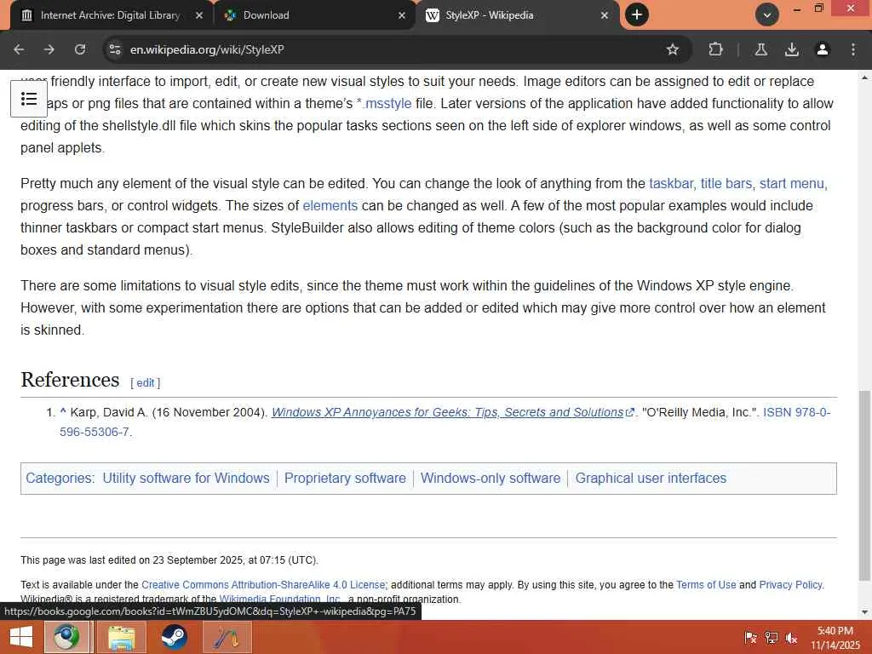The height and width of the screenshot is (654, 872).
Task: Click the page's vertical scrollbar thumb
Action: [864, 485]
